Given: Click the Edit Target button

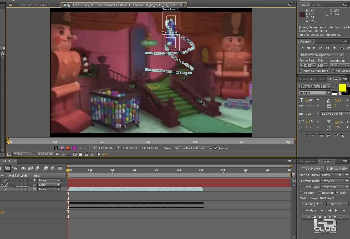Looking at the screenshot, I should pyautogui.click(x=312, y=204).
